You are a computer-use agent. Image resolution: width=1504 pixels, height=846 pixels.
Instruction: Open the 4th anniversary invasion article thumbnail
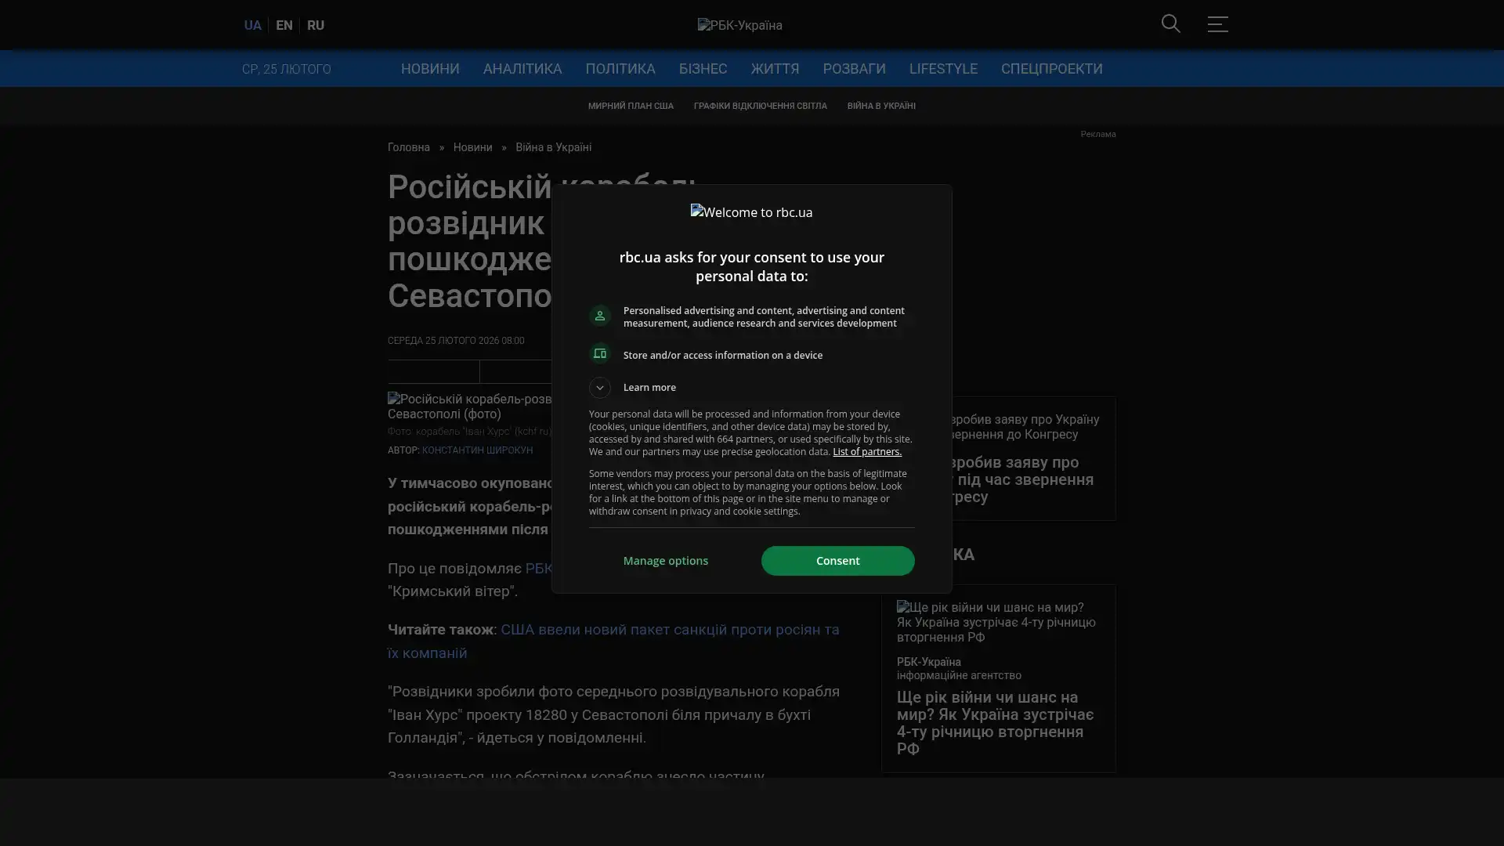[996, 622]
